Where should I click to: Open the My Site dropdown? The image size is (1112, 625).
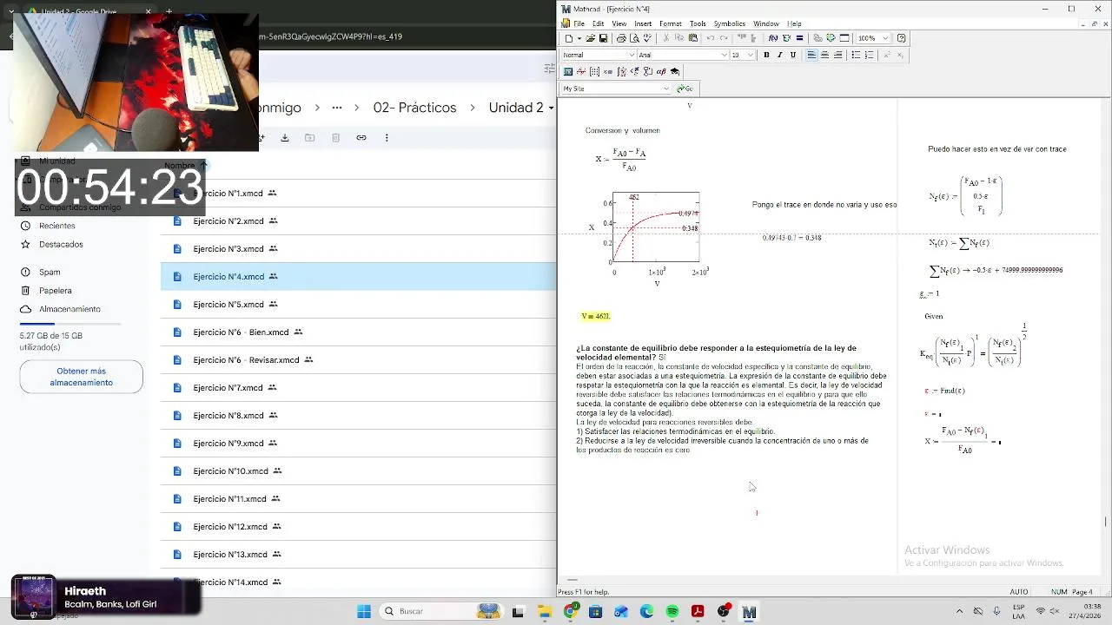(x=666, y=89)
